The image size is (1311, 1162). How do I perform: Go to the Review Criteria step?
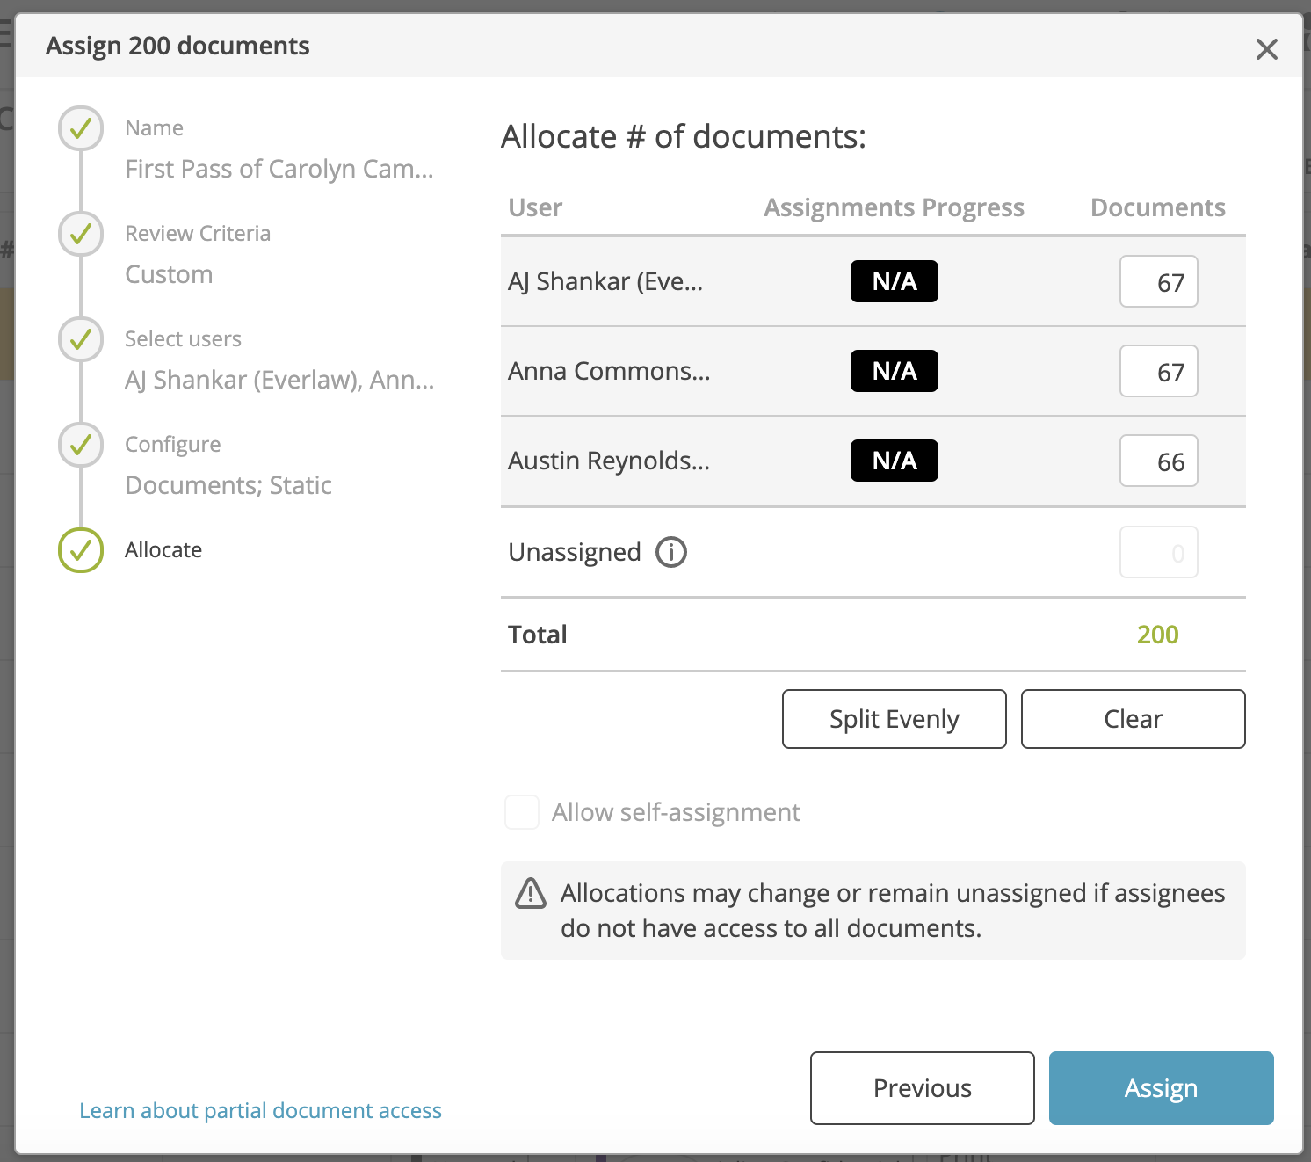coord(198,234)
